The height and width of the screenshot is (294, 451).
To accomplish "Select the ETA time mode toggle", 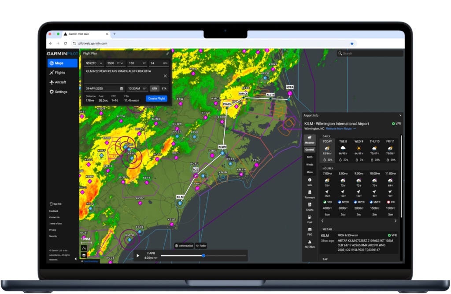I will pyautogui.click(x=164, y=88).
